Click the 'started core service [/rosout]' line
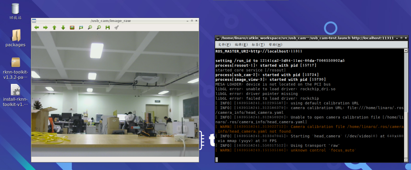Screen dimensions: 411x170 pos(250,70)
